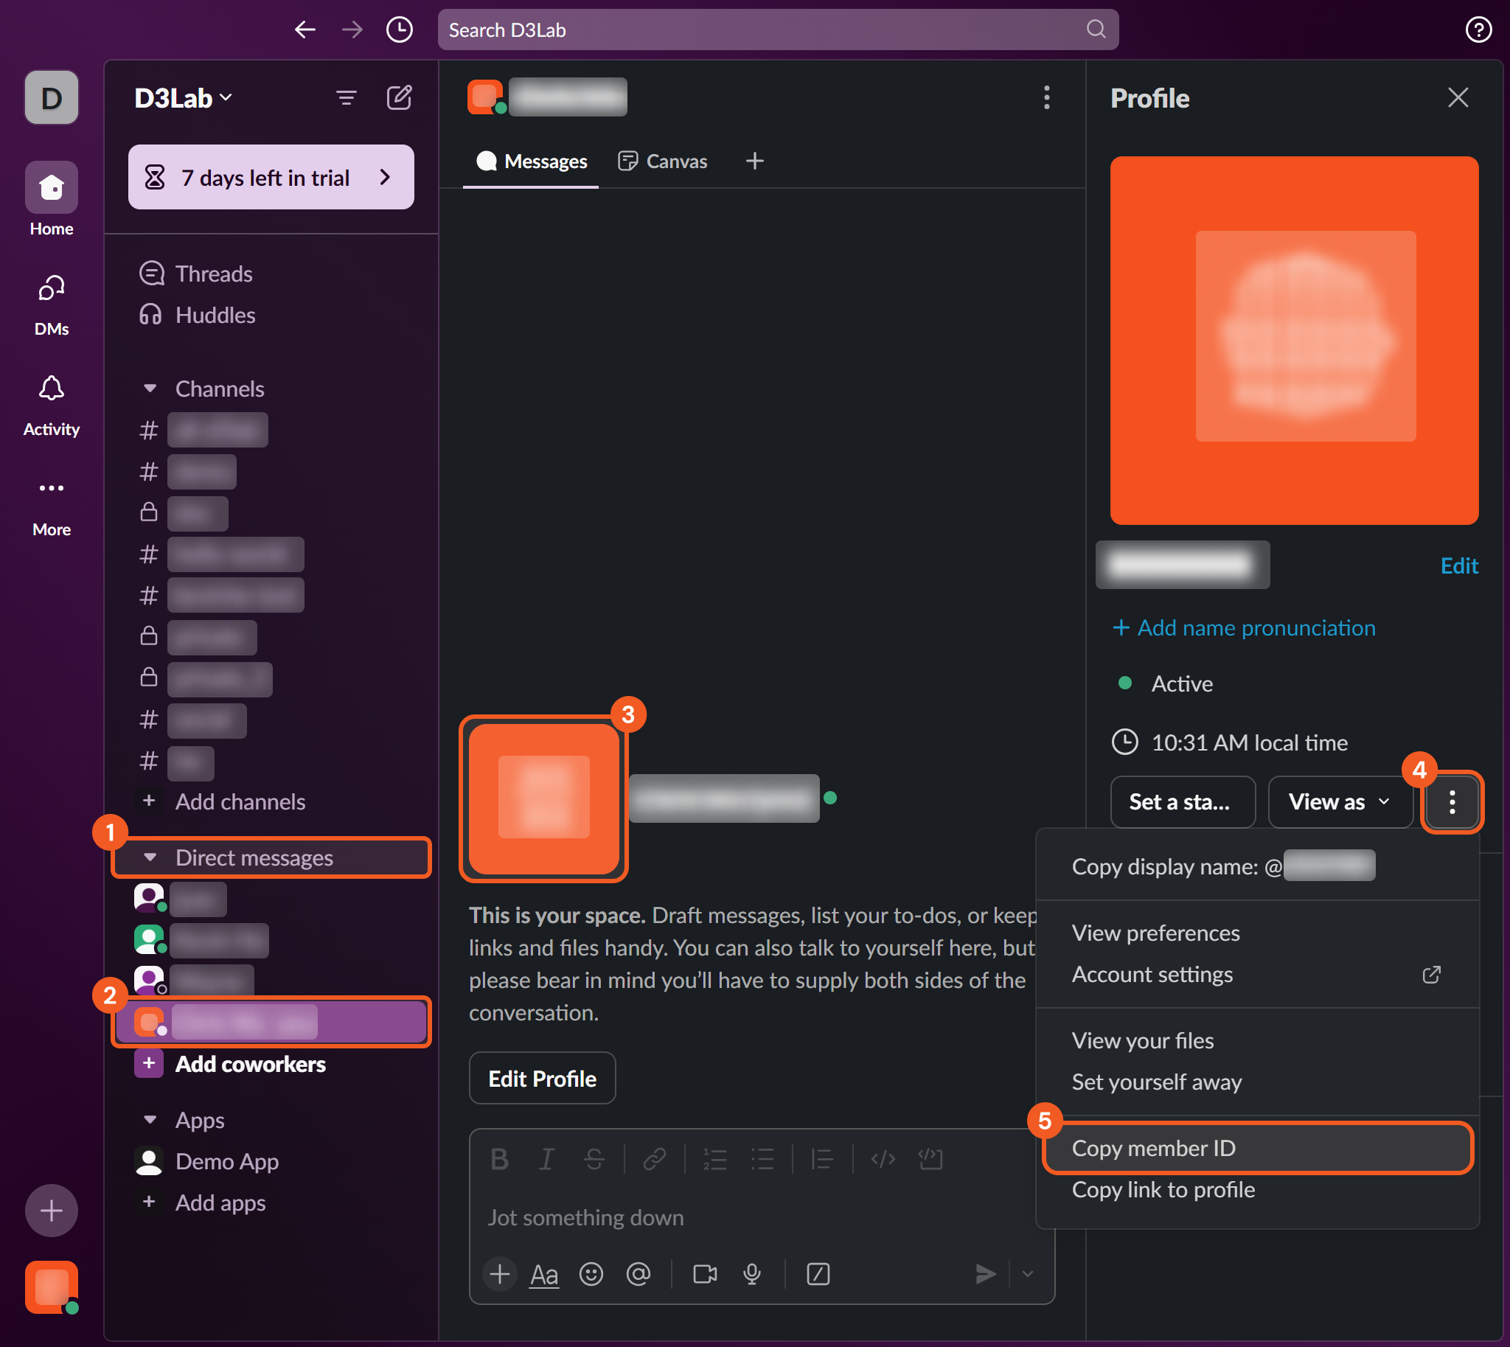Click the Edit Profile button
The height and width of the screenshot is (1347, 1510).
(542, 1079)
